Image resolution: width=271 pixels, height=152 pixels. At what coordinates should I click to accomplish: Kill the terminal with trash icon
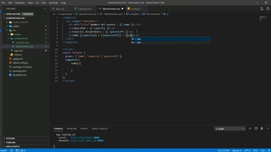click(262, 128)
